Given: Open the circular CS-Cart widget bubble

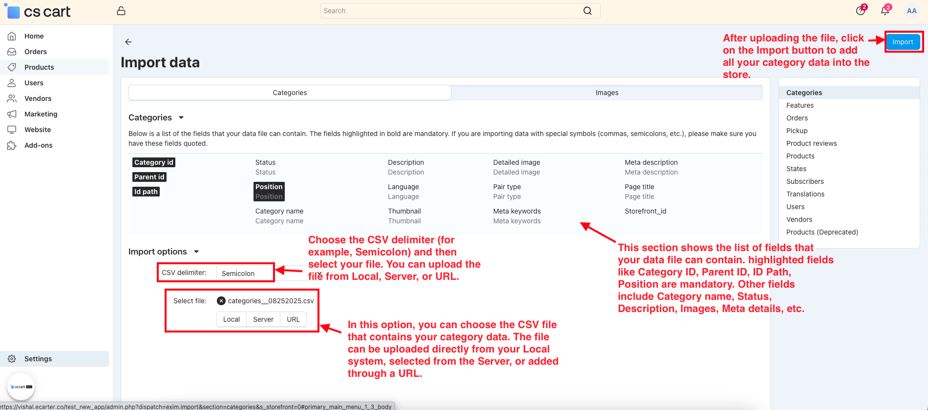Looking at the screenshot, I should click(21, 387).
